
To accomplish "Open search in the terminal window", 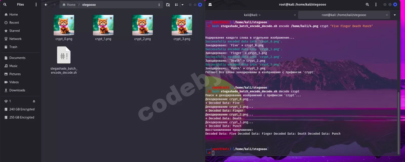I will coord(367,5).
